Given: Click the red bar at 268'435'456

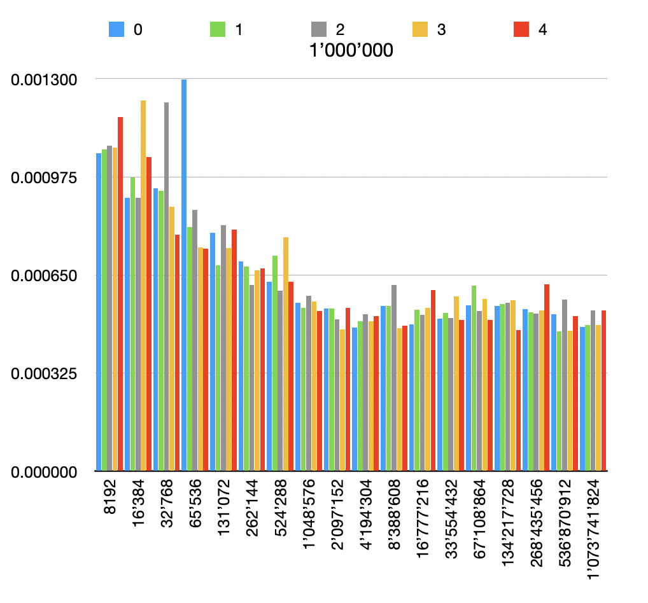Looking at the screenshot, I should pyautogui.click(x=547, y=377).
